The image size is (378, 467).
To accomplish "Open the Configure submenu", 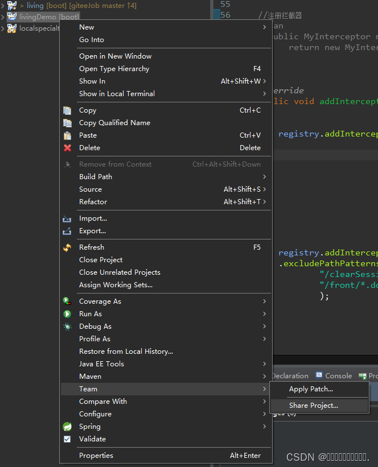I will coord(166,414).
